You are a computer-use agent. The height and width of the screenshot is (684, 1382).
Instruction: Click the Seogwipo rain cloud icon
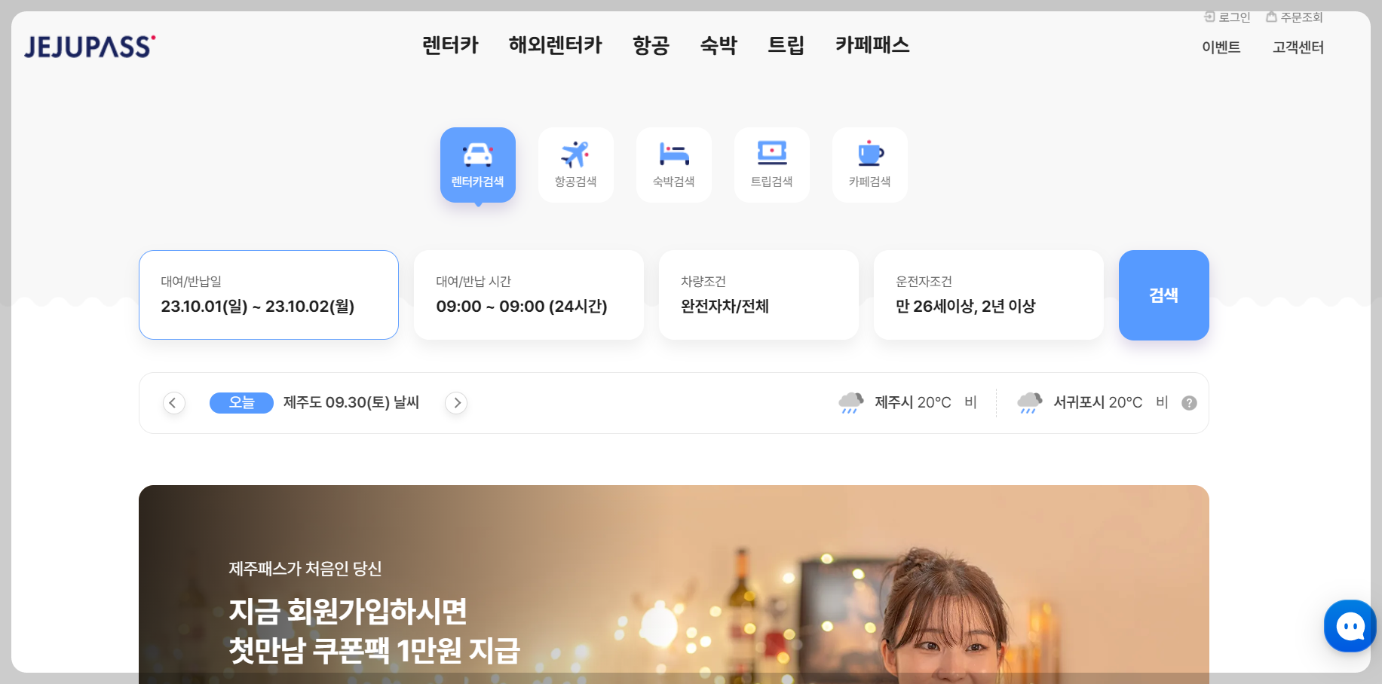pos(1030,403)
